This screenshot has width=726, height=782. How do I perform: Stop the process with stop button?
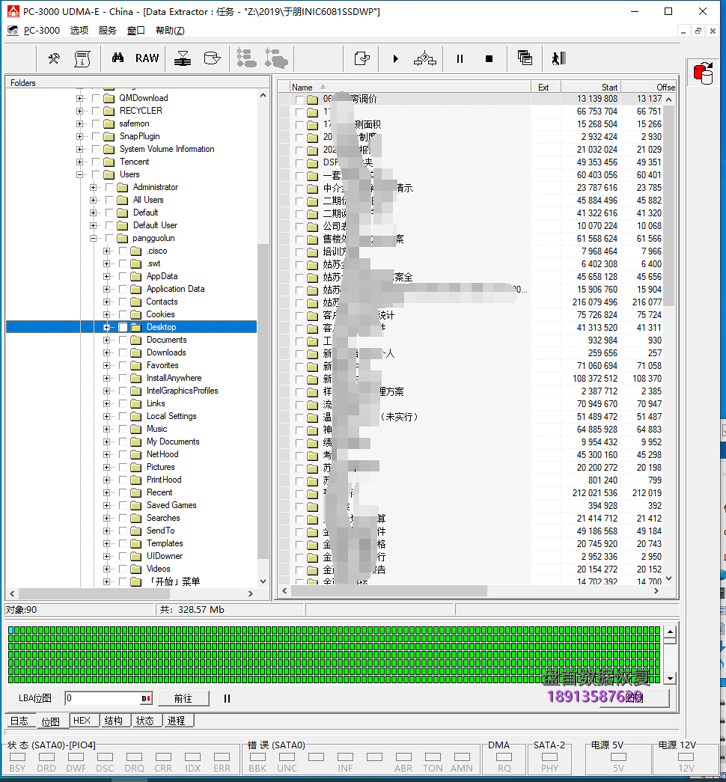[x=489, y=59]
